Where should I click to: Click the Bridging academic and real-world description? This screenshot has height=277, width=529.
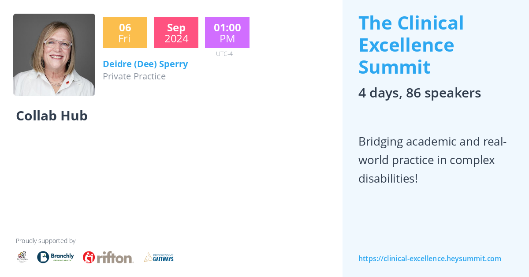pos(432,160)
